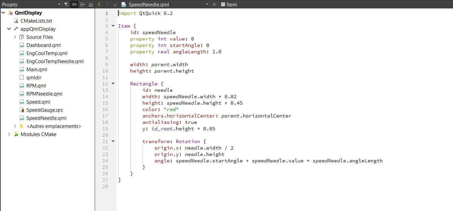Image resolution: width=453 pixels, height=211 pixels.
Task: Fold the Rectangle block at line 12
Action: [x=113, y=84]
